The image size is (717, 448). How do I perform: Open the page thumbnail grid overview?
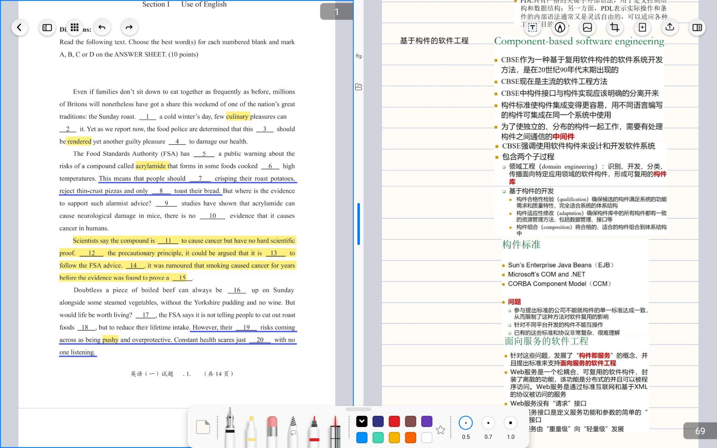coord(75,27)
